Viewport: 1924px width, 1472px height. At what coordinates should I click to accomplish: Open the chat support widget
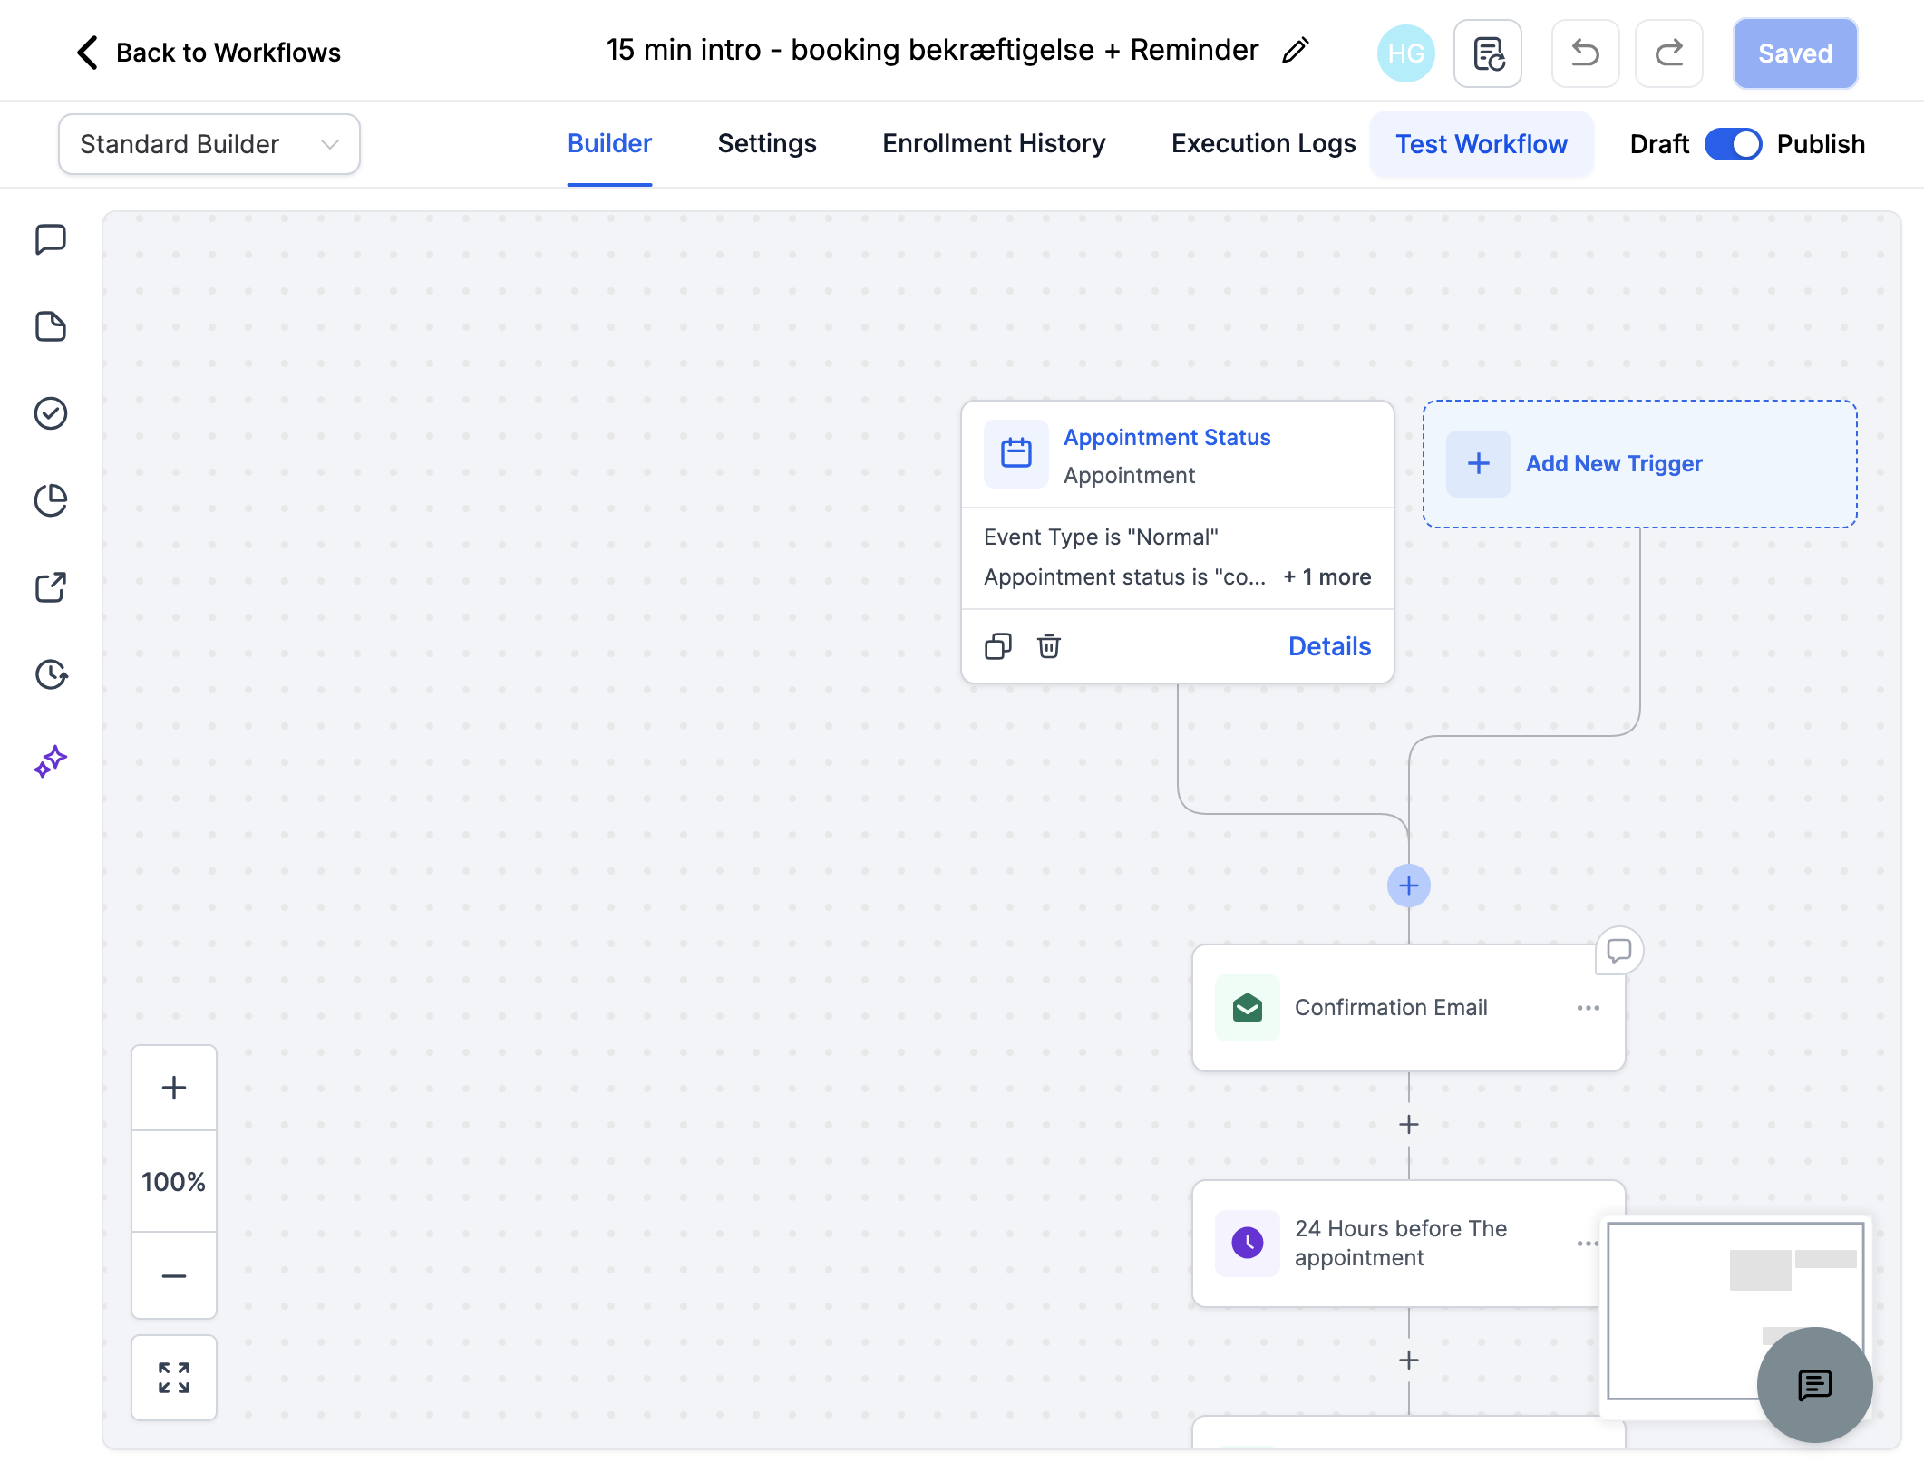(1814, 1384)
